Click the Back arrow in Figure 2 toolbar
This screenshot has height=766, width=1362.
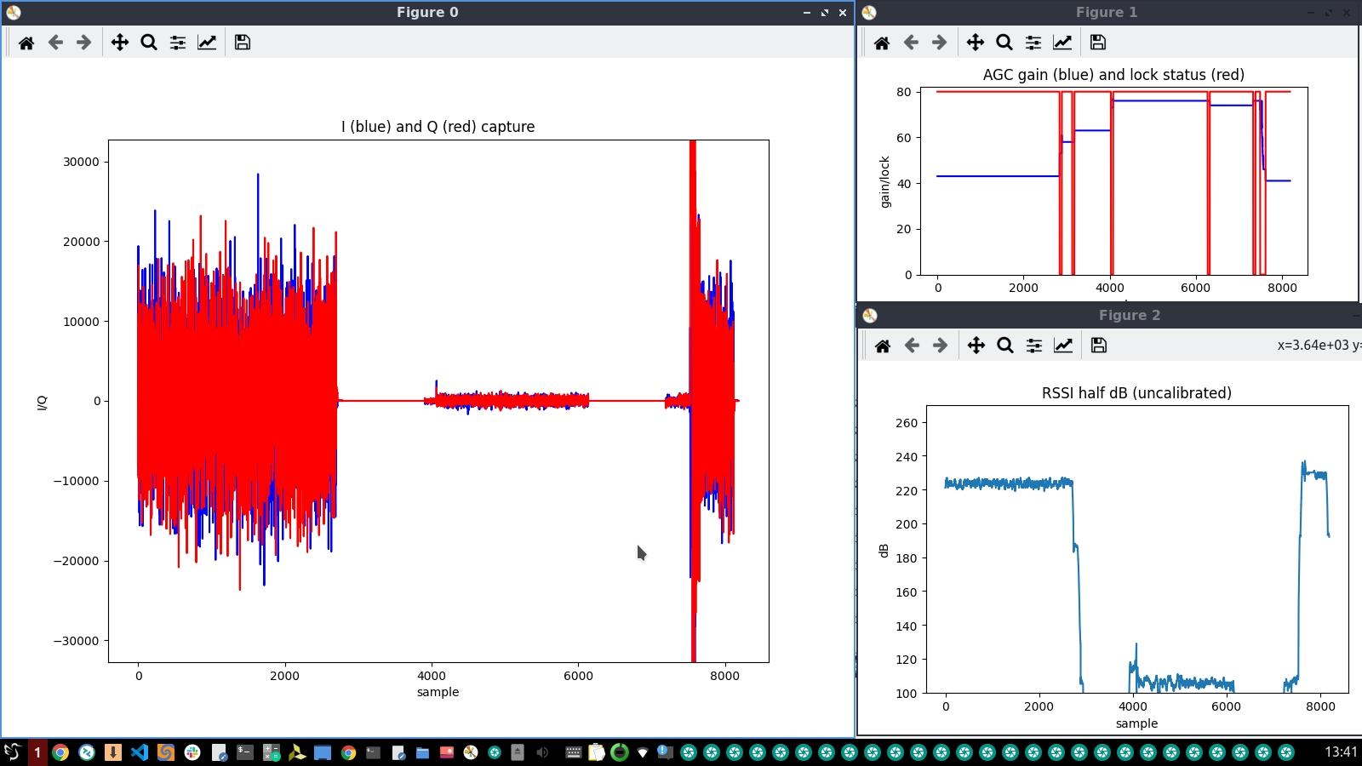tap(912, 346)
